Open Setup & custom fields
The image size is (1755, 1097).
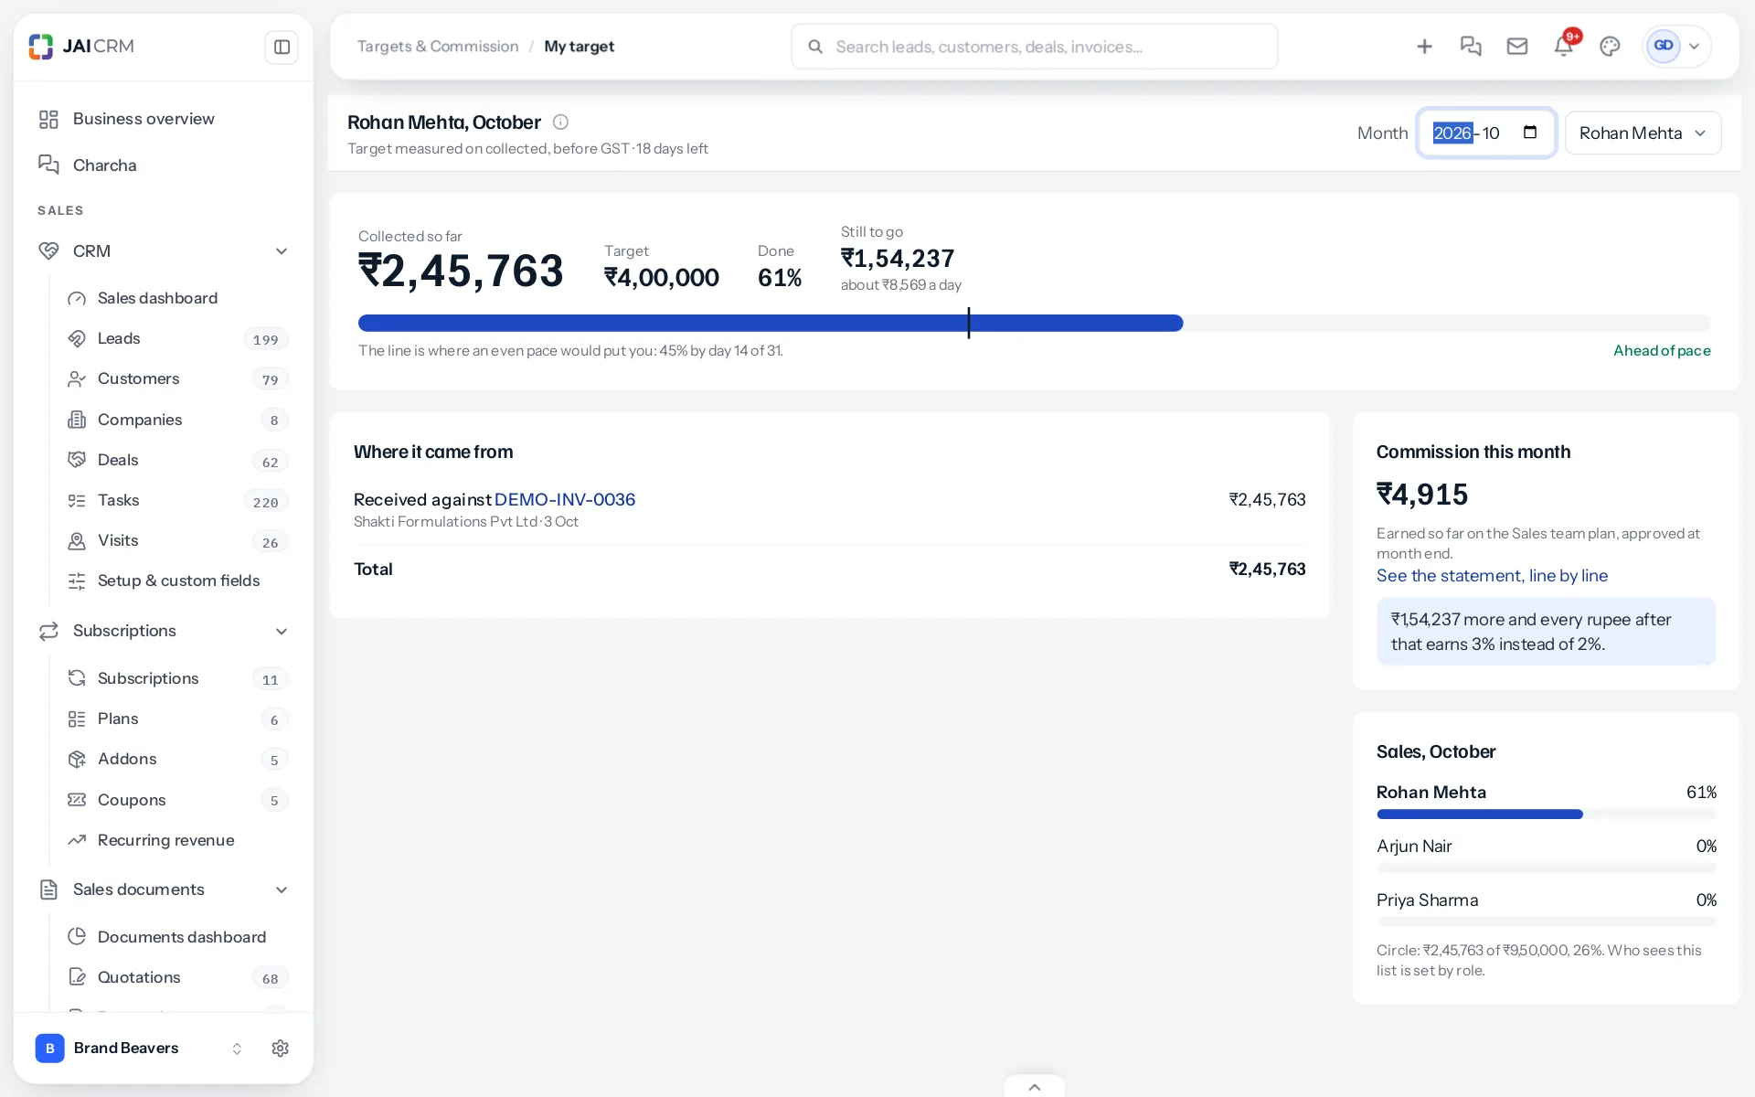pyautogui.click(x=178, y=580)
